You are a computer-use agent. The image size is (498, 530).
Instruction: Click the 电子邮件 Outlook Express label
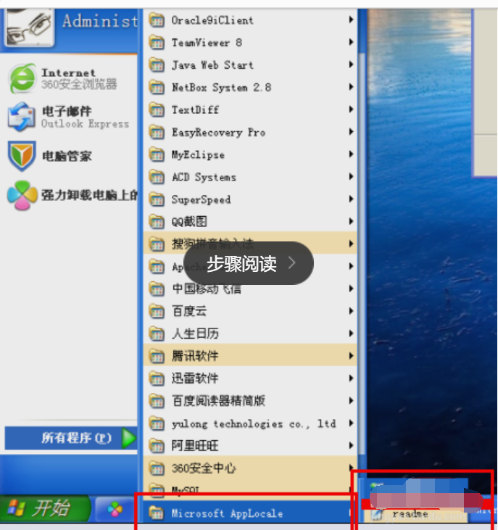pos(85,117)
